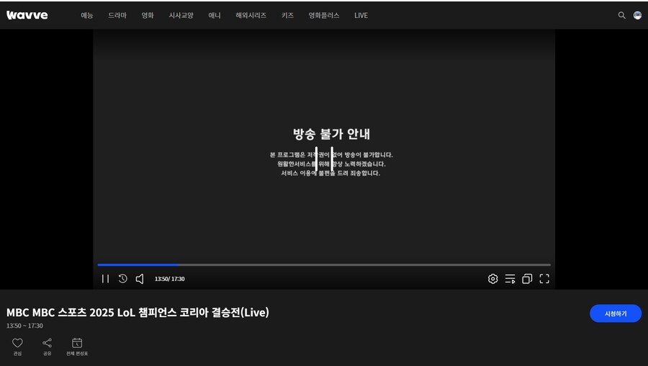Image resolution: width=648 pixels, height=366 pixels.
Task: Open the playlist queue icon
Action: click(510, 279)
